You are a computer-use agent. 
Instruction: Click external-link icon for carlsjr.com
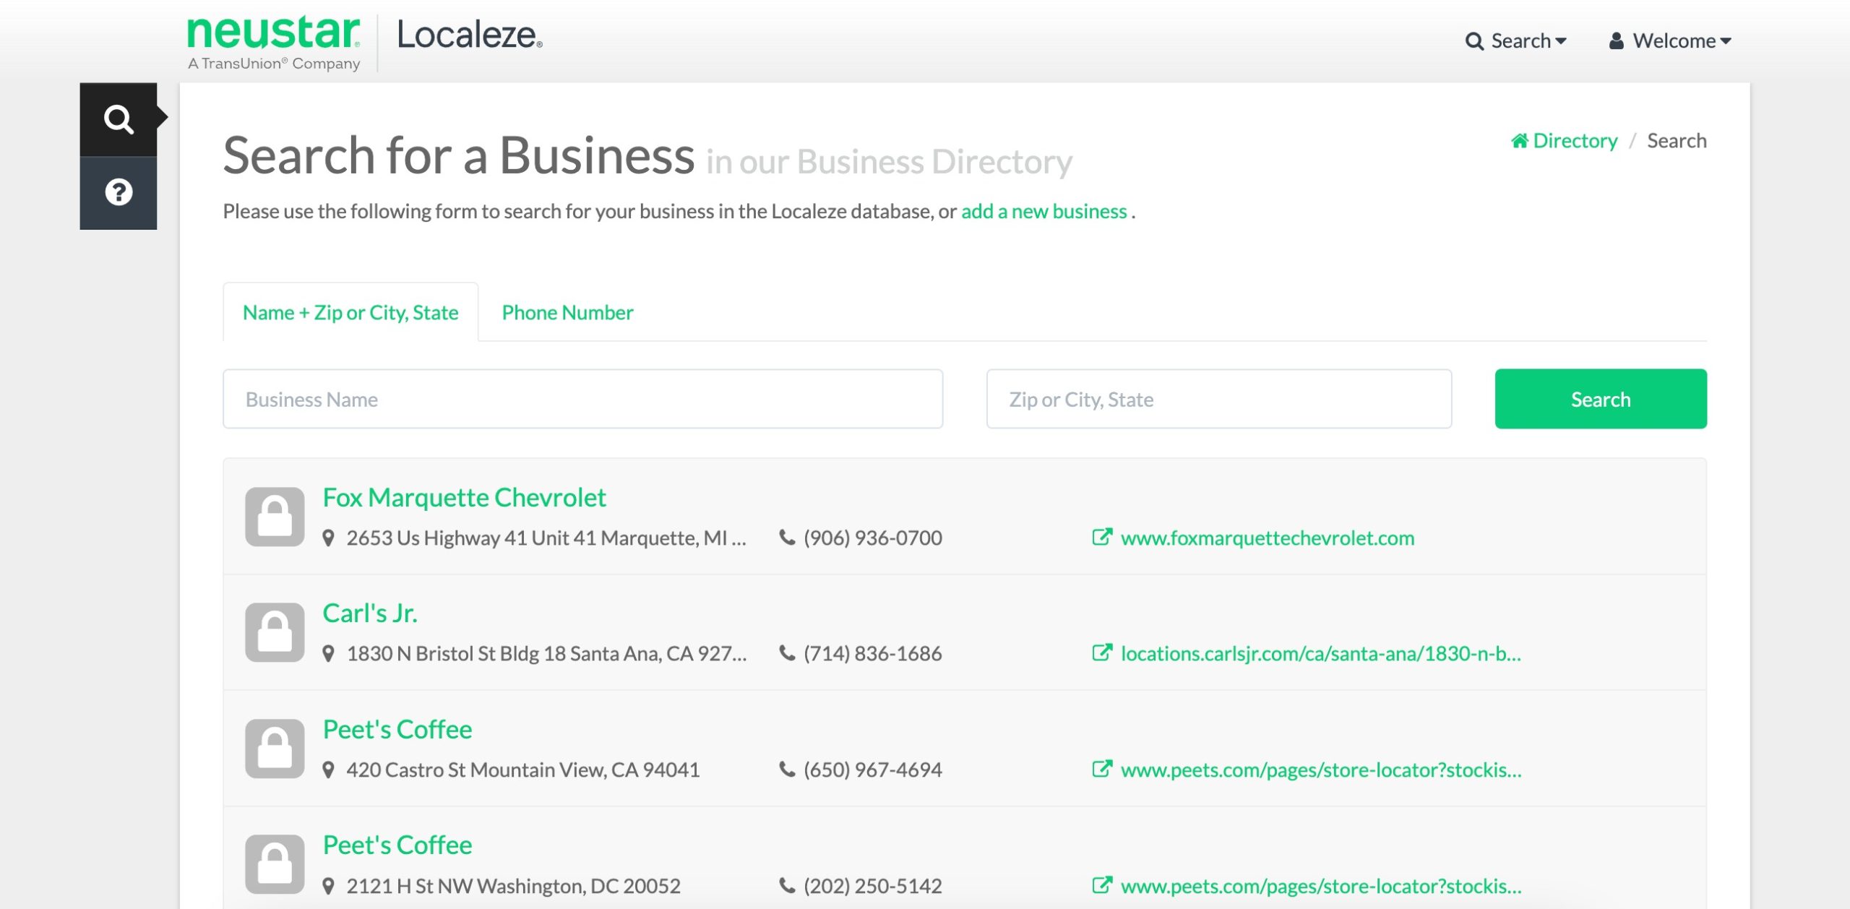coord(1102,652)
